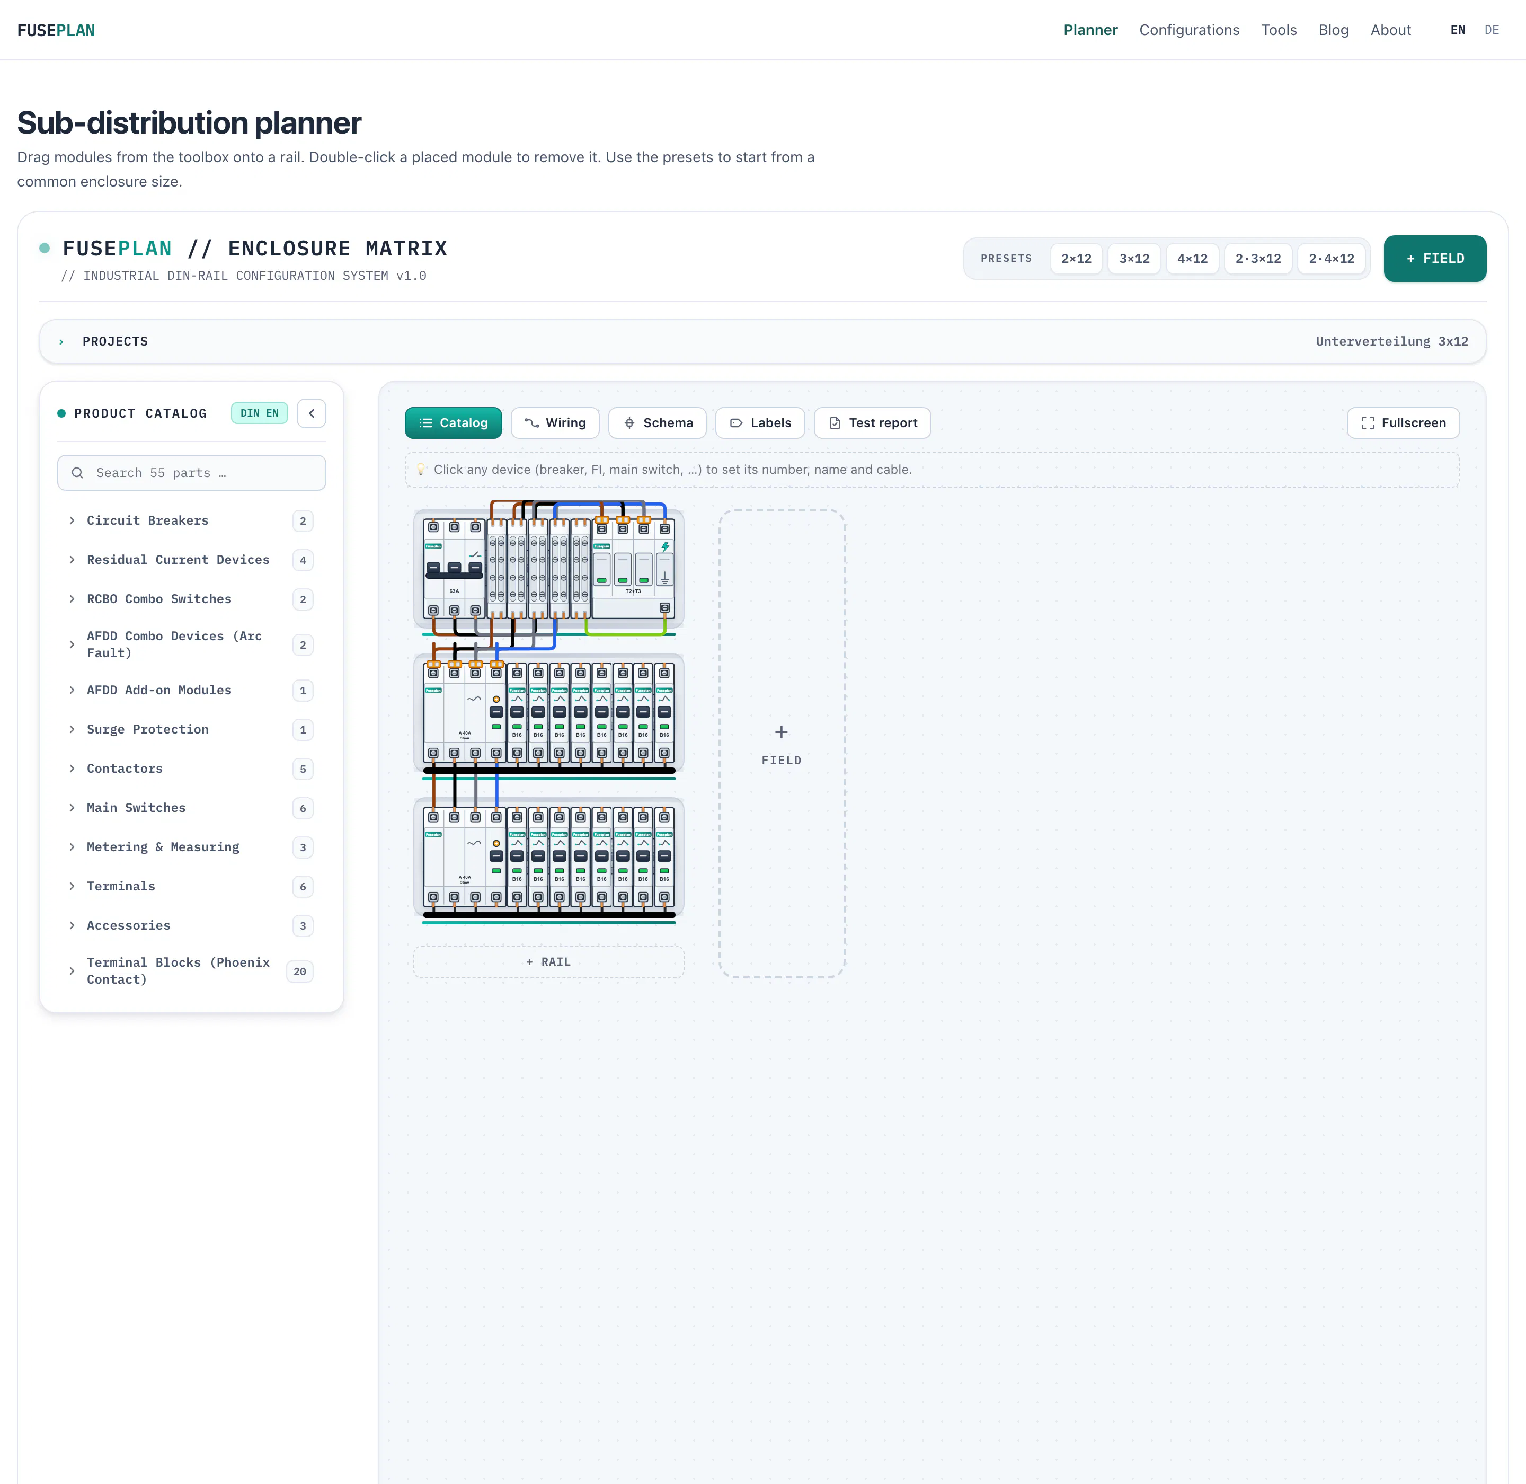The width and height of the screenshot is (1526, 1484).
Task: Select the fifth B16 breaker on the middle rail
Action: tap(602, 712)
